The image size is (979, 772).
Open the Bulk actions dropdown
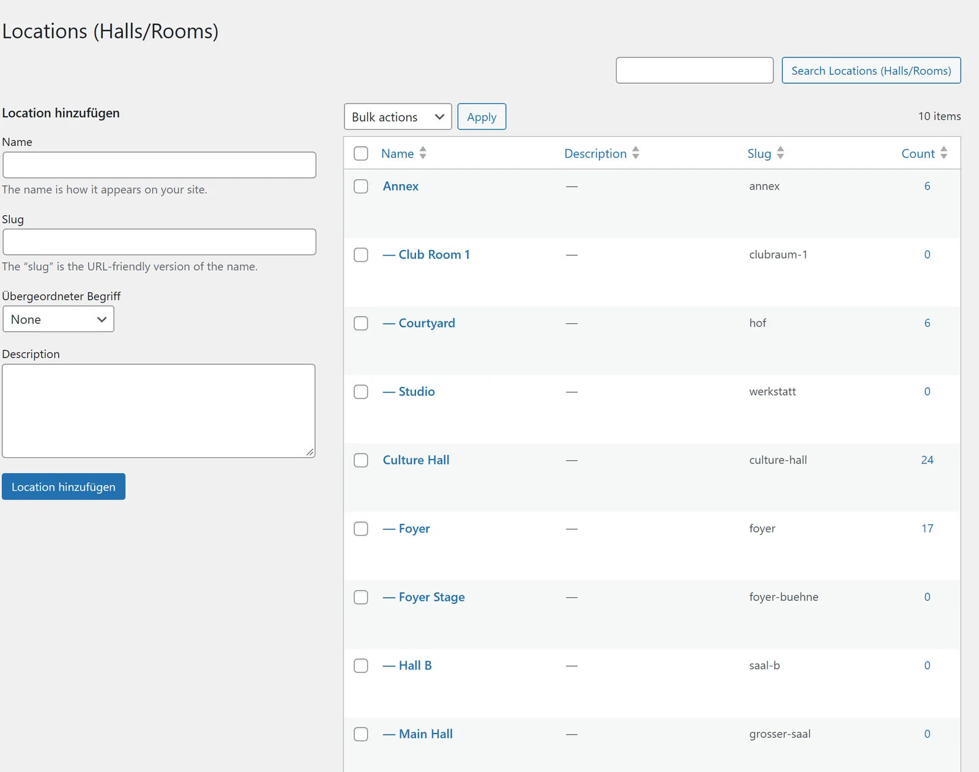click(x=398, y=117)
